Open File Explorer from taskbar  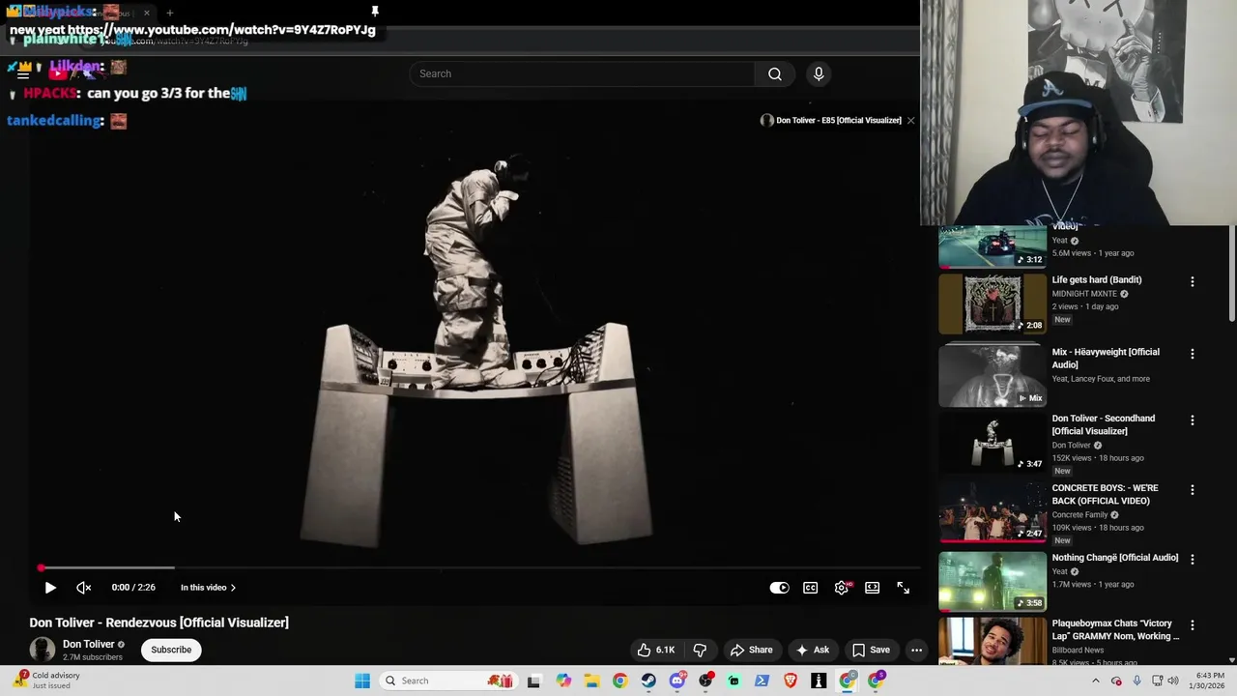coord(591,681)
